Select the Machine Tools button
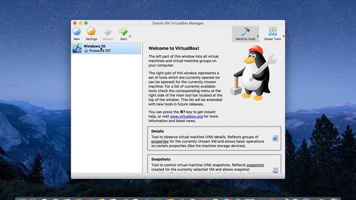Image resolution: width=356 pixels, height=200 pixels. click(245, 34)
